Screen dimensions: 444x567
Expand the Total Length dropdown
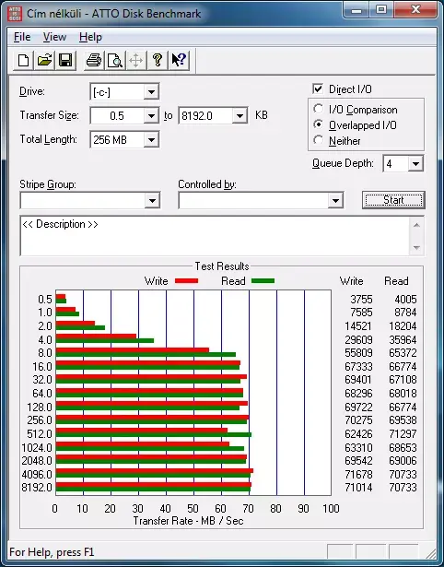pyautogui.click(x=151, y=139)
